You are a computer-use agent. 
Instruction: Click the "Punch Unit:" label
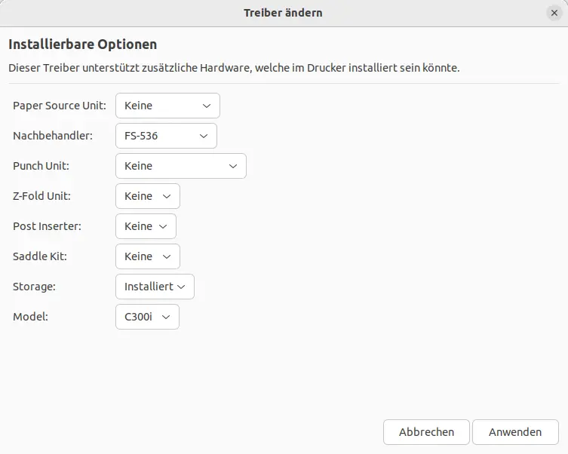(x=41, y=166)
